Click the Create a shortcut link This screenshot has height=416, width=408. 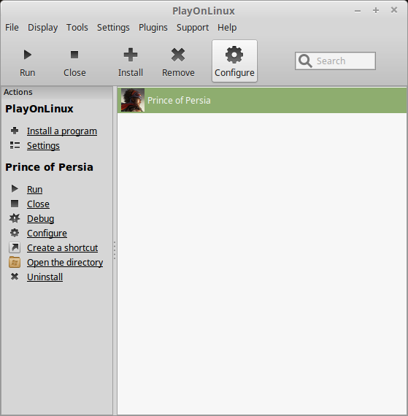click(x=62, y=248)
